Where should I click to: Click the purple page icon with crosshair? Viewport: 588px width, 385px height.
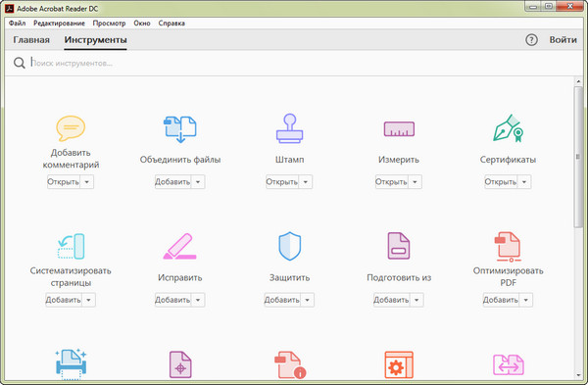point(180,364)
